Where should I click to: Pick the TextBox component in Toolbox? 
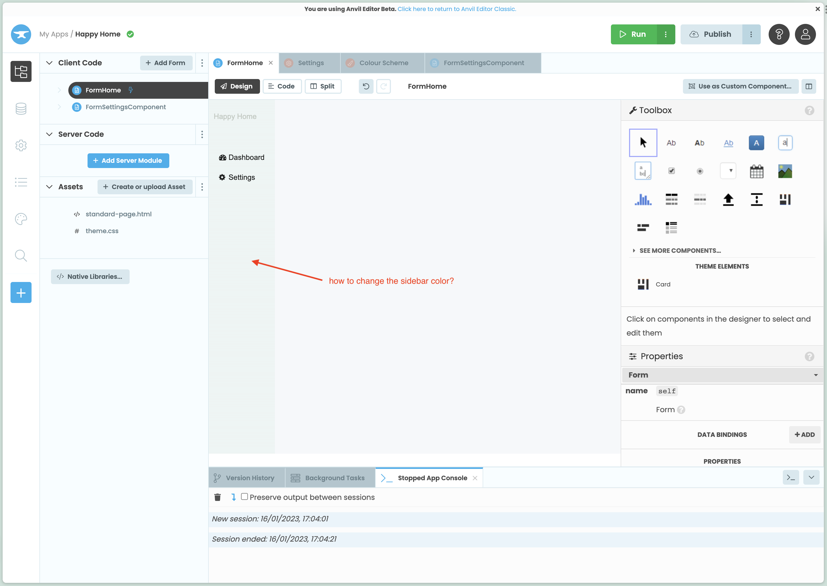[x=785, y=143]
